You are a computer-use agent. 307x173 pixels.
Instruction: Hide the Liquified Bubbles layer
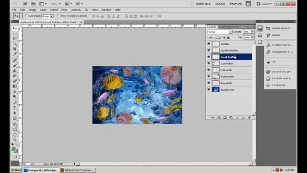(209, 50)
